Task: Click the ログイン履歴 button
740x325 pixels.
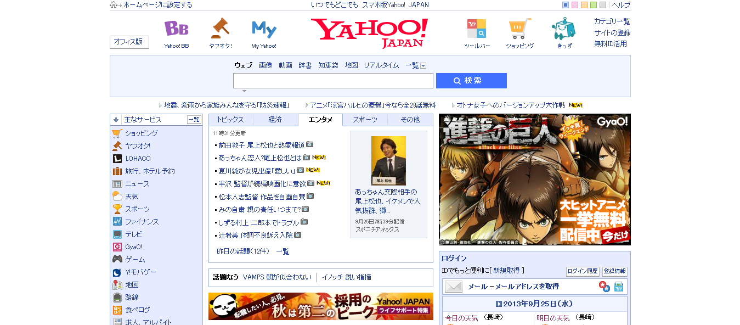Action: [x=583, y=271]
